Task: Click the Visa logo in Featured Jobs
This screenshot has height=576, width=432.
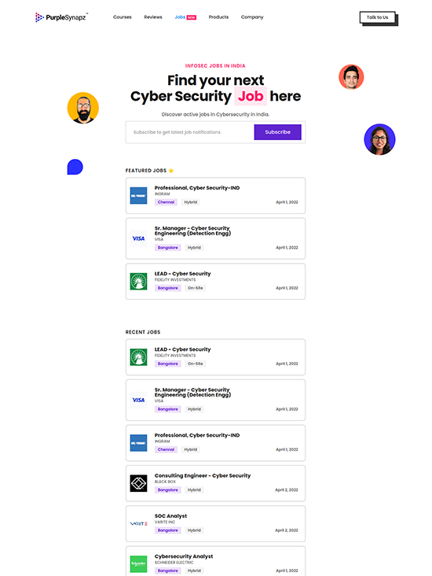Action: 138,238
